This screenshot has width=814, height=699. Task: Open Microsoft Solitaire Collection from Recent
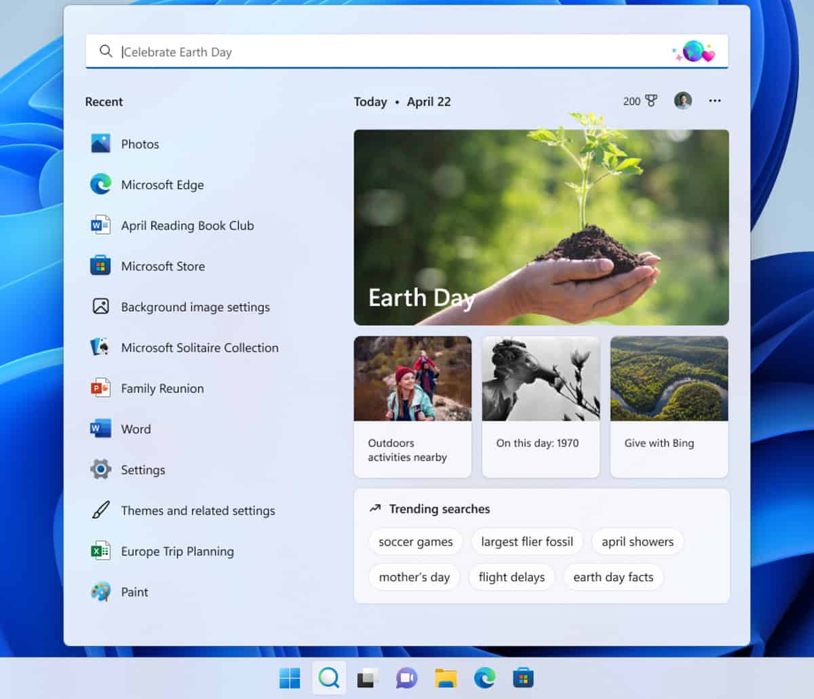tap(199, 347)
